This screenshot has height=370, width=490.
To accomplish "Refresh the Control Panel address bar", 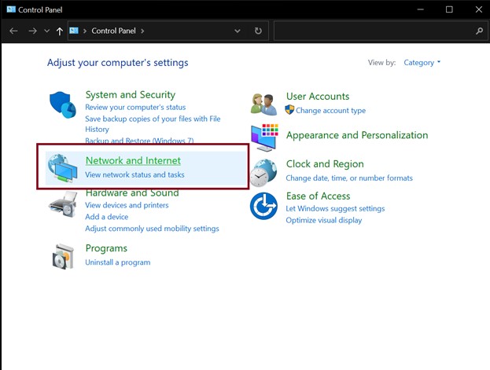I will (258, 31).
